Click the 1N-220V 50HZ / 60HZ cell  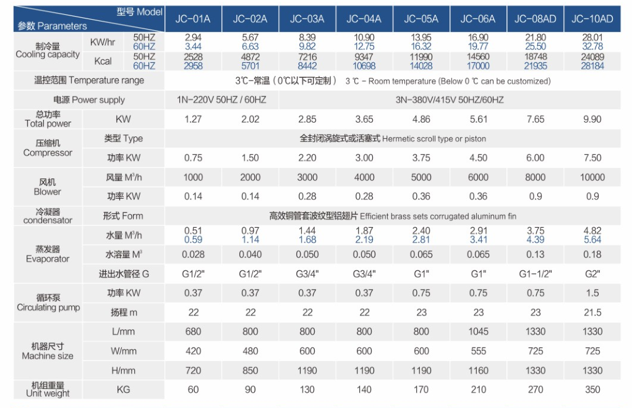click(221, 99)
